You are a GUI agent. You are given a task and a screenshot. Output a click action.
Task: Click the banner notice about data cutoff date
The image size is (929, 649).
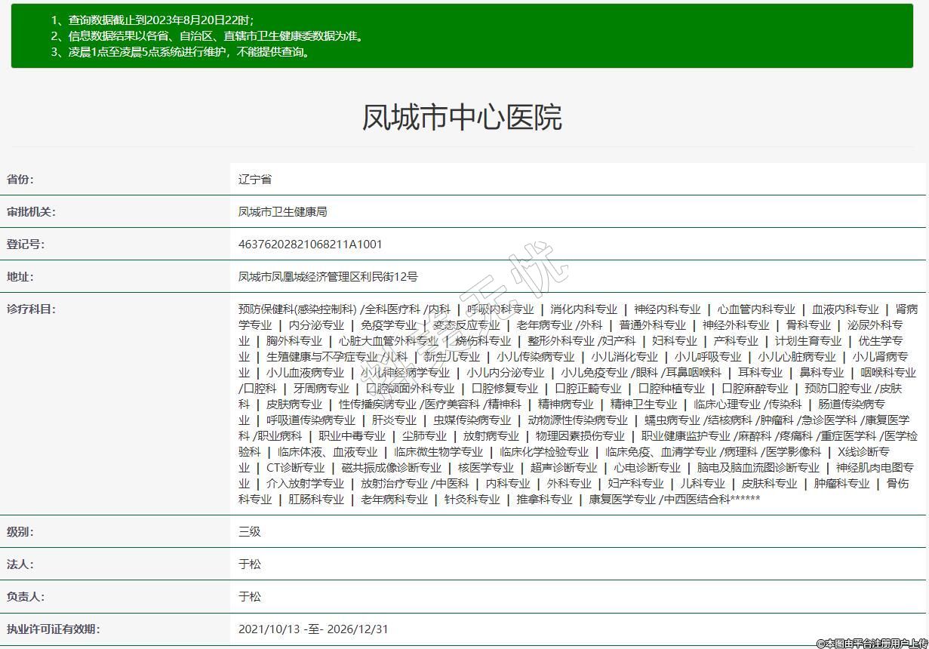pyautogui.click(x=152, y=20)
